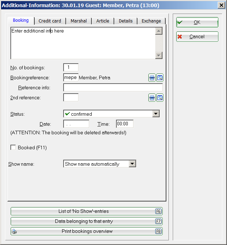Enable the Booked (F11) checkbox

tap(14, 147)
